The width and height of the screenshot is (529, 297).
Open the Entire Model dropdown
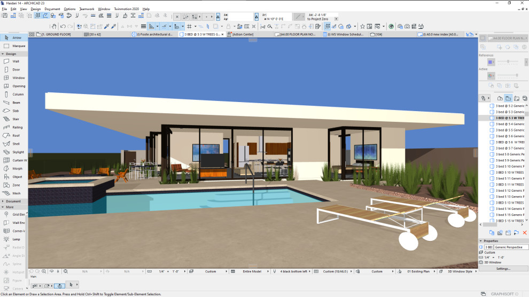click(252, 271)
